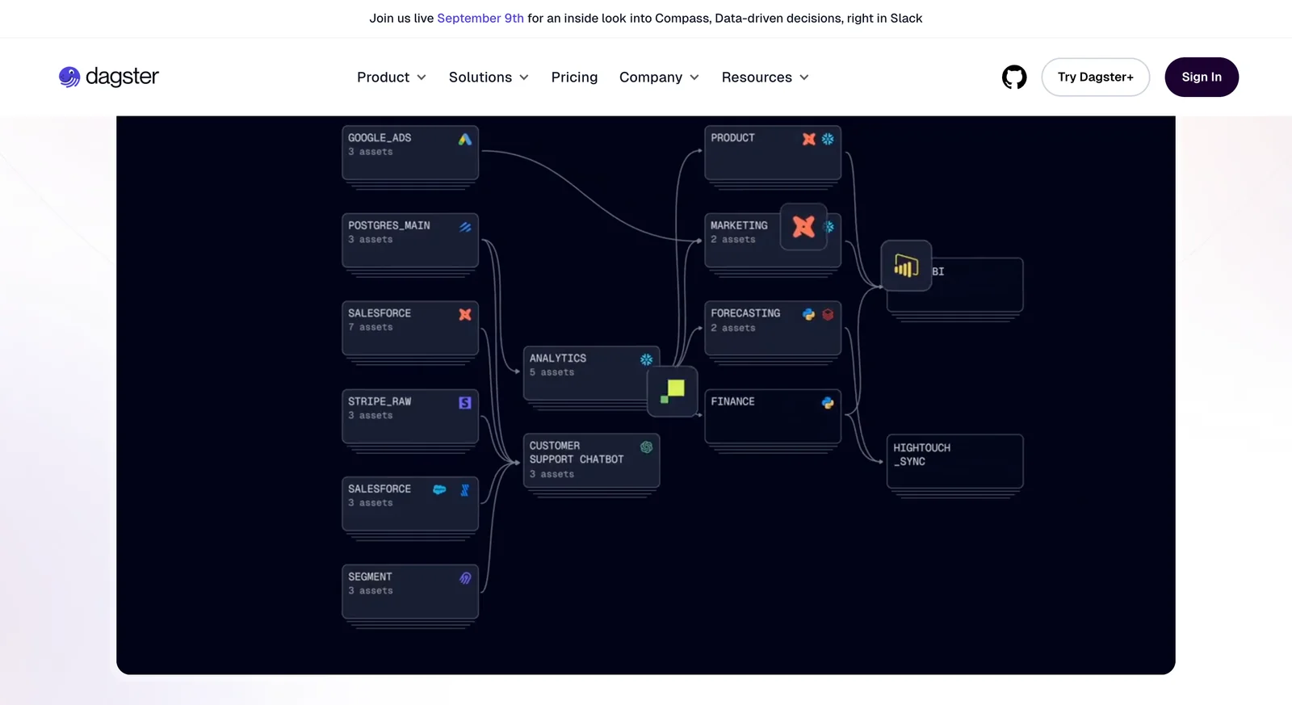
Task: Click the Segment icon on SEGMENT card
Action: [x=465, y=578]
